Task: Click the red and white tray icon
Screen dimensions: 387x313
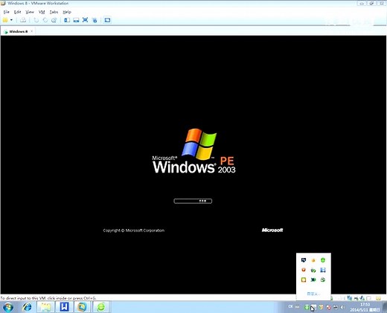Action: click(328, 308)
